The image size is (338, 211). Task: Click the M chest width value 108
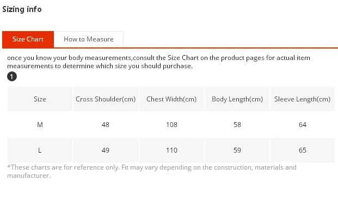[x=171, y=125]
